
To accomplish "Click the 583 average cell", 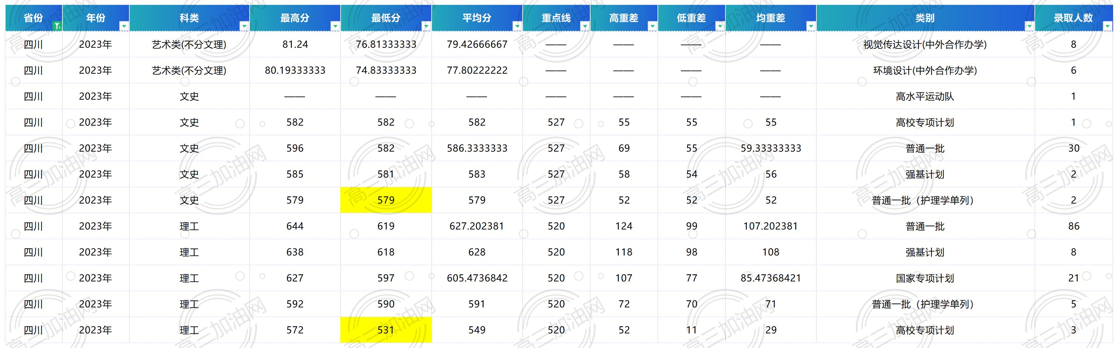I will [477, 174].
